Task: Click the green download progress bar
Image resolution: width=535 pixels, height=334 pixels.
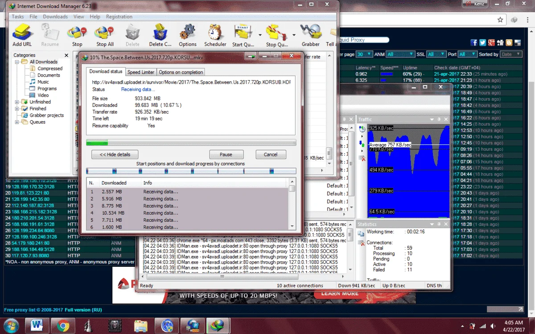Action: (x=191, y=143)
